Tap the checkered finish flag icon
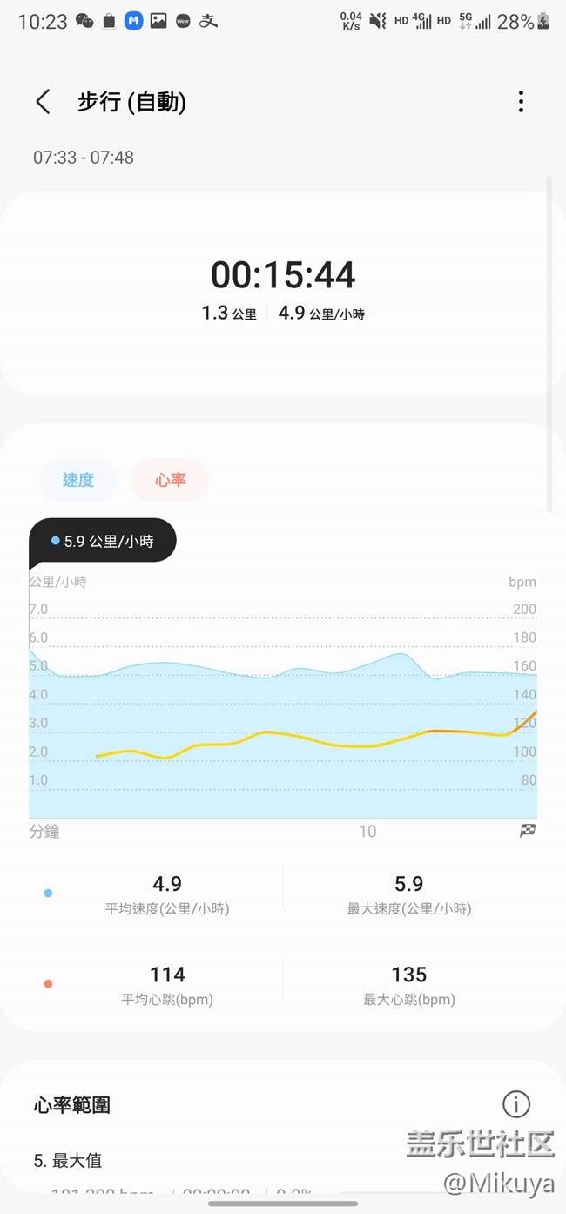 [528, 831]
